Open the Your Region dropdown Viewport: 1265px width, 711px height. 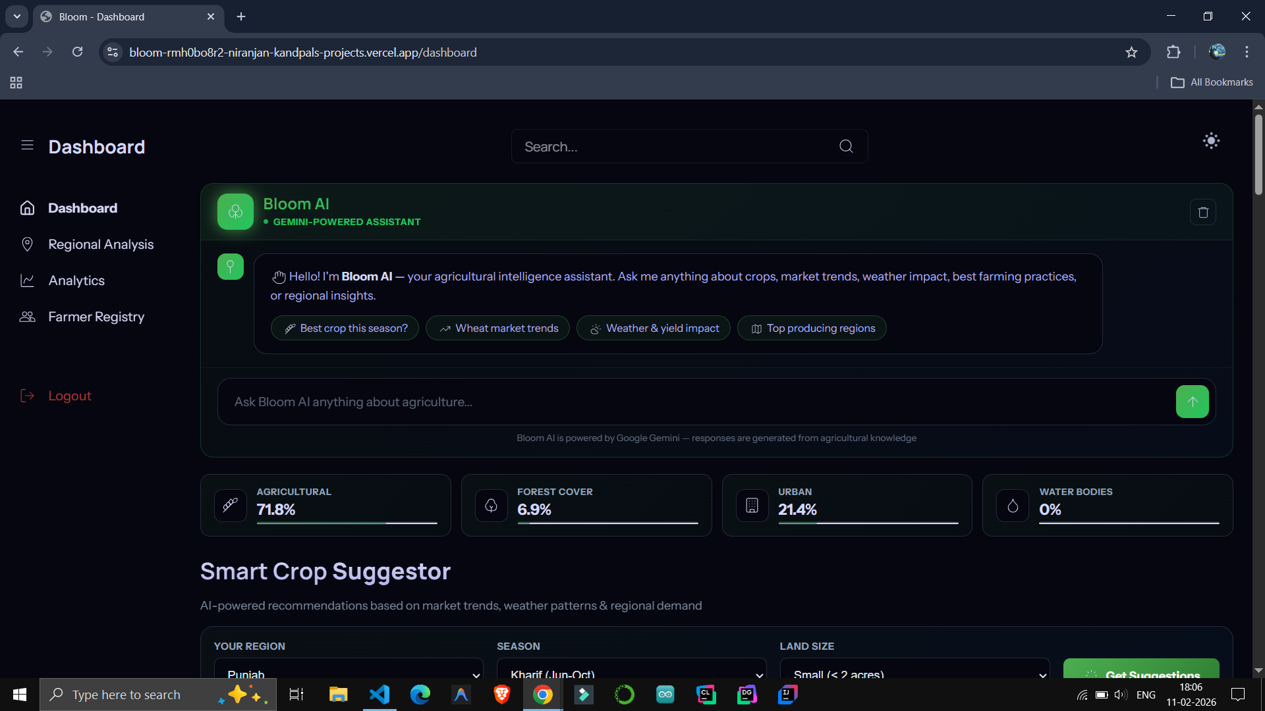click(x=349, y=670)
